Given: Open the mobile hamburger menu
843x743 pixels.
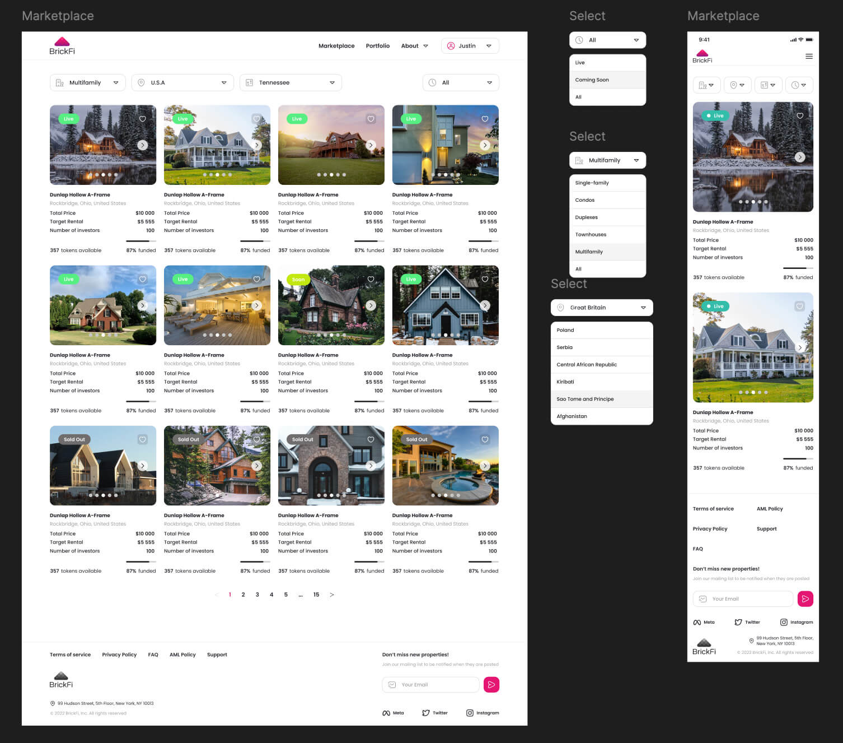Looking at the screenshot, I should coord(809,57).
